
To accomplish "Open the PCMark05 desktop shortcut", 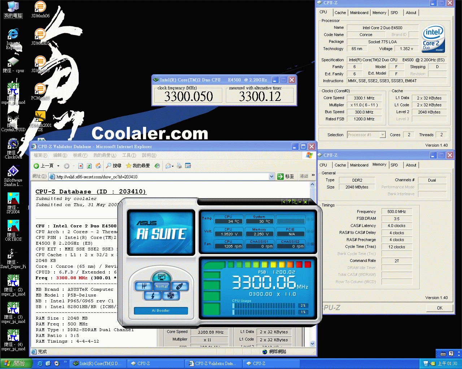I will [40, 92].
